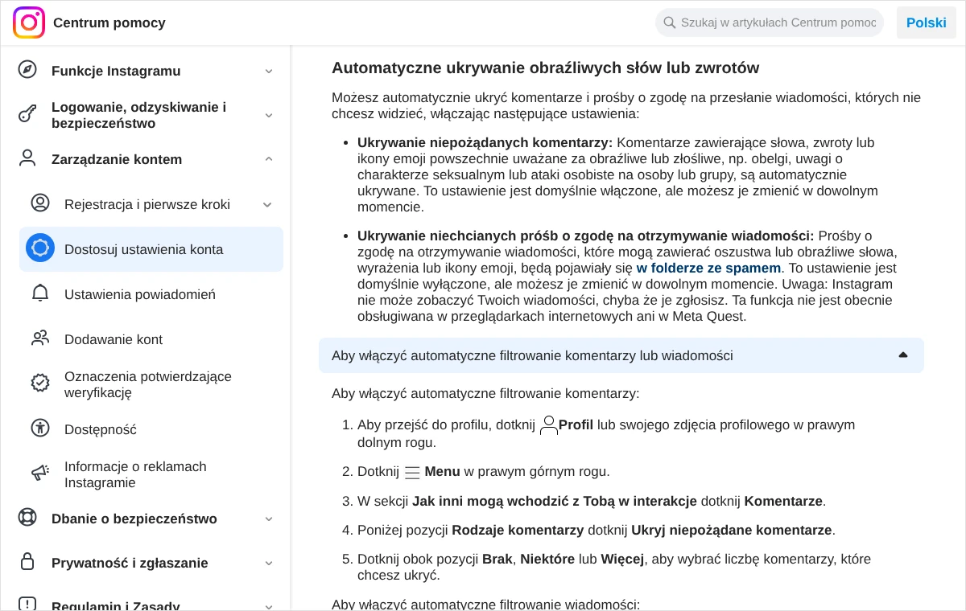Click bold word 'Więcej' in step 5
Viewport: 966px width, 611px height.
tap(622, 559)
